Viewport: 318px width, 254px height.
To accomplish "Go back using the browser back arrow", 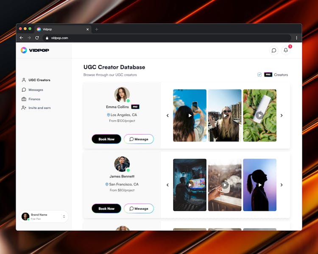I will tap(21, 38).
